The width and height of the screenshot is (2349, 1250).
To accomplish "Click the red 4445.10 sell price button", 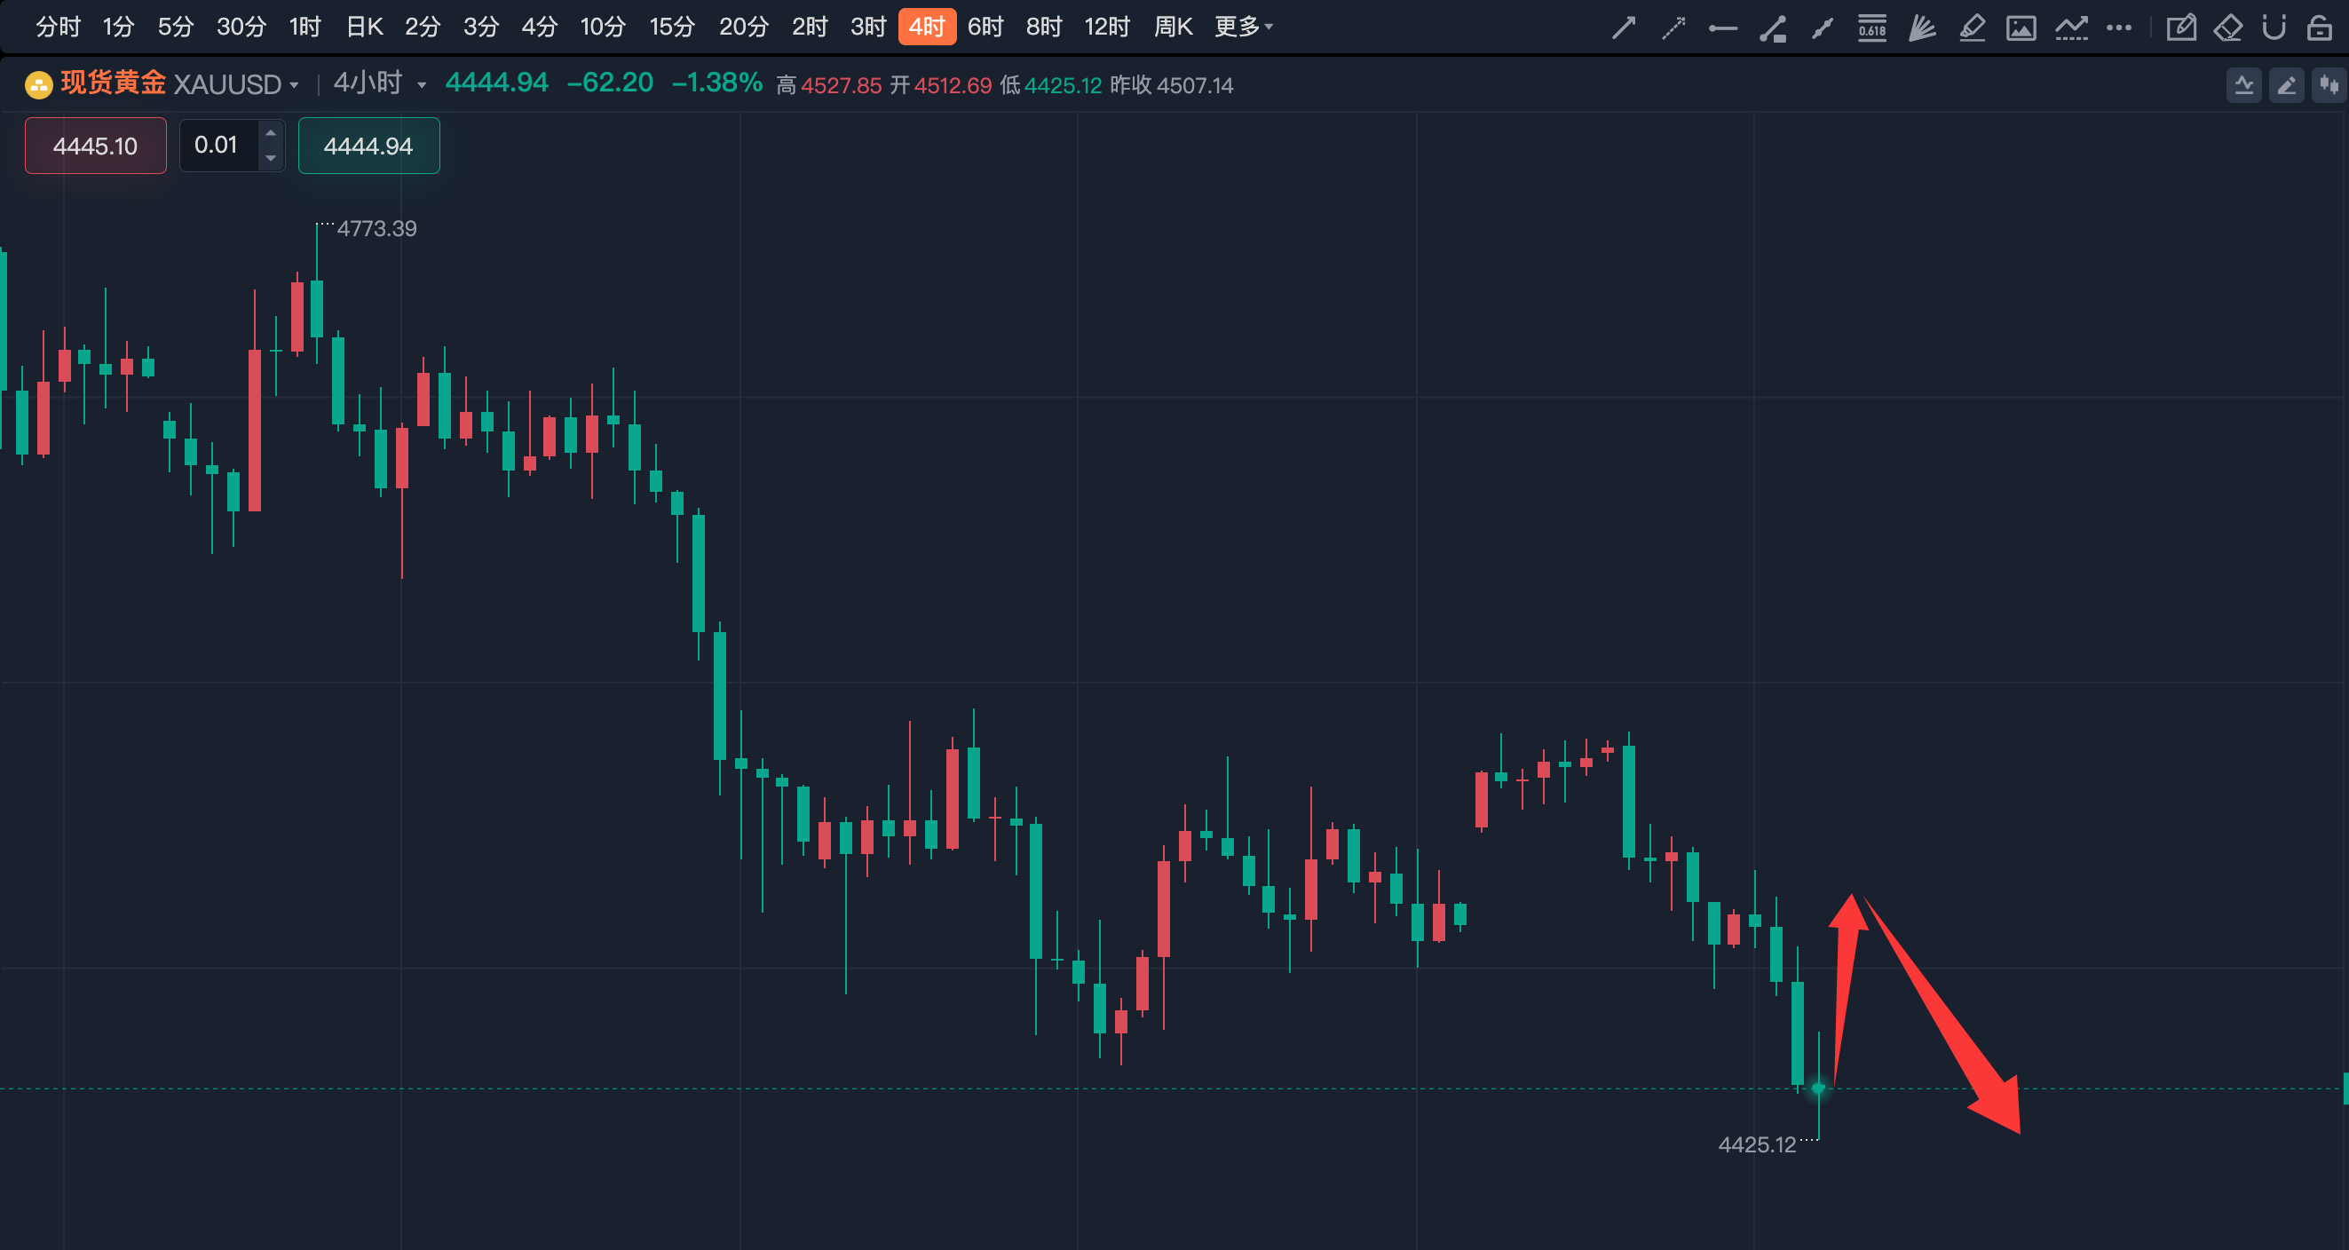I will coord(96,145).
